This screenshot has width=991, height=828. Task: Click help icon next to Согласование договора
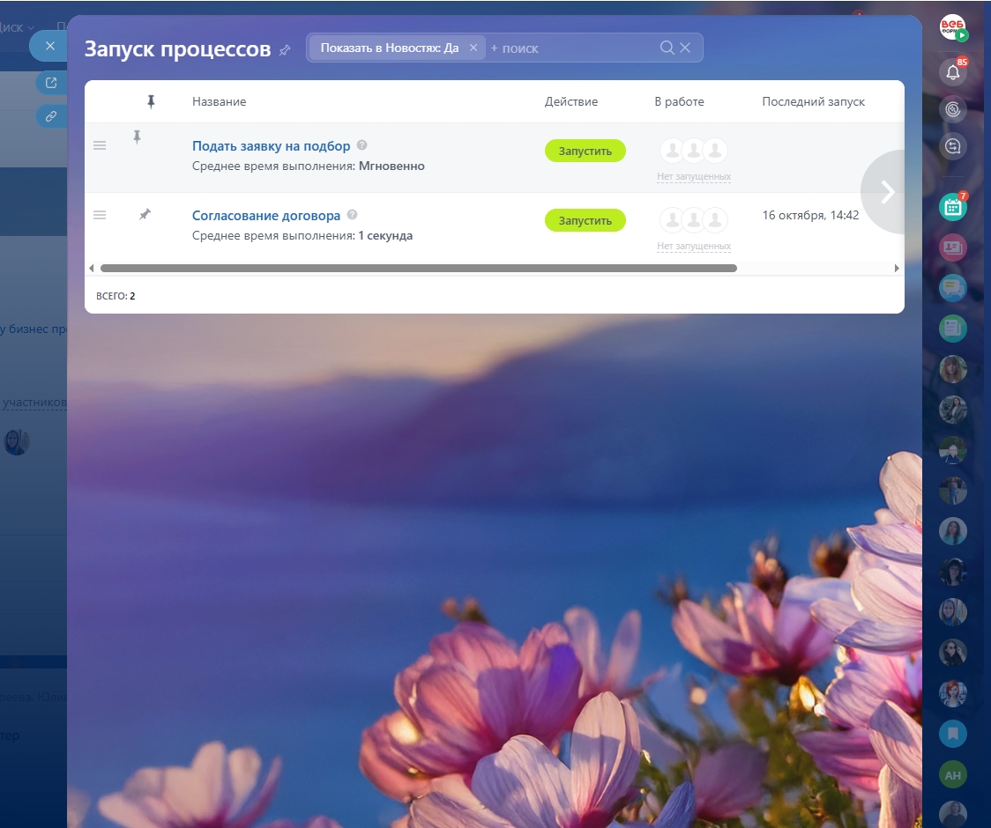click(x=353, y=215)
